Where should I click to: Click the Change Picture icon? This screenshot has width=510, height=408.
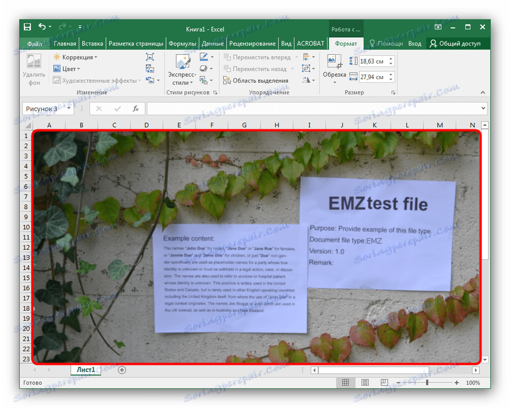(x=150, y=68)
